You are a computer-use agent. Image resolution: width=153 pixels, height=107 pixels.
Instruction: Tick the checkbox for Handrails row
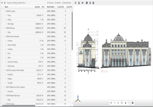1,75
